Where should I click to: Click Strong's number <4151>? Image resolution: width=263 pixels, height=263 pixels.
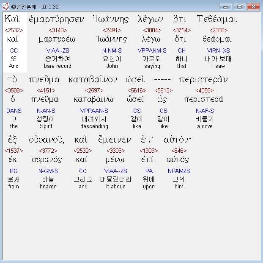[46, 90]
